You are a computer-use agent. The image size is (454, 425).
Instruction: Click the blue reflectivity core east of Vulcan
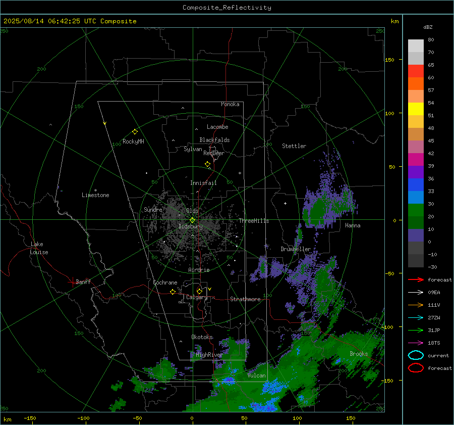point(272,387)
